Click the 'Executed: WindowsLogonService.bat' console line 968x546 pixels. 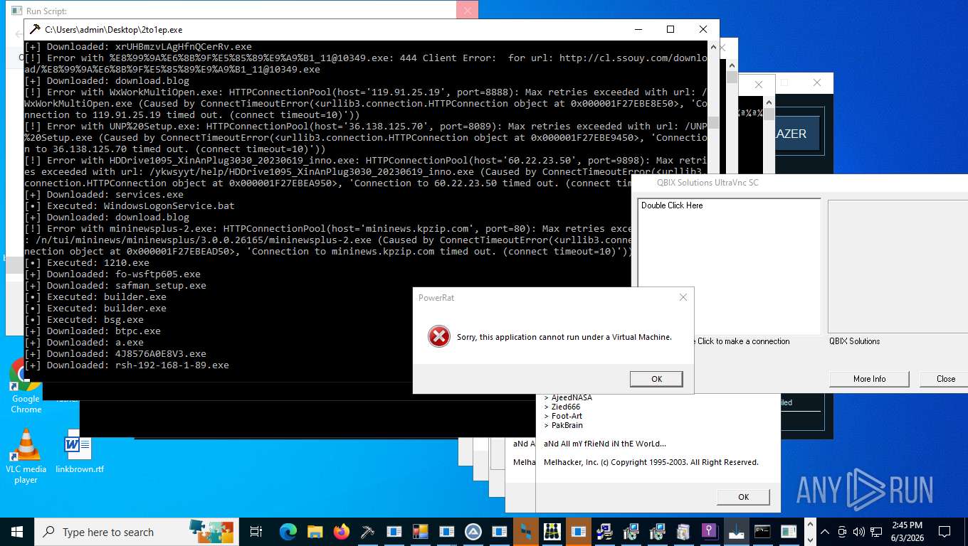click(x=130, y=205)
